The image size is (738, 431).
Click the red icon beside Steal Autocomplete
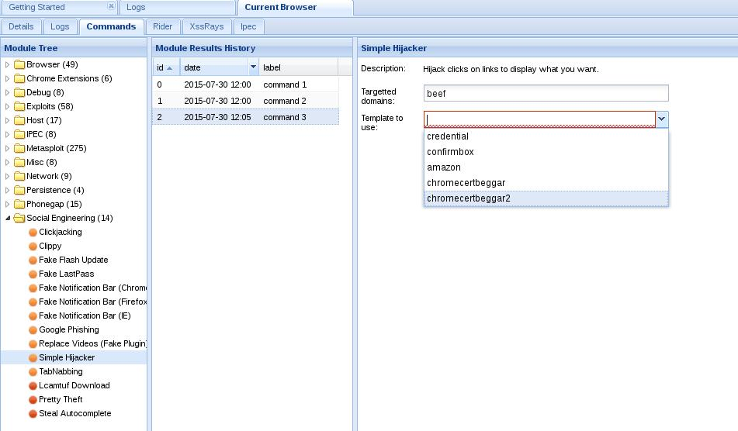click(x=33, y=414)
